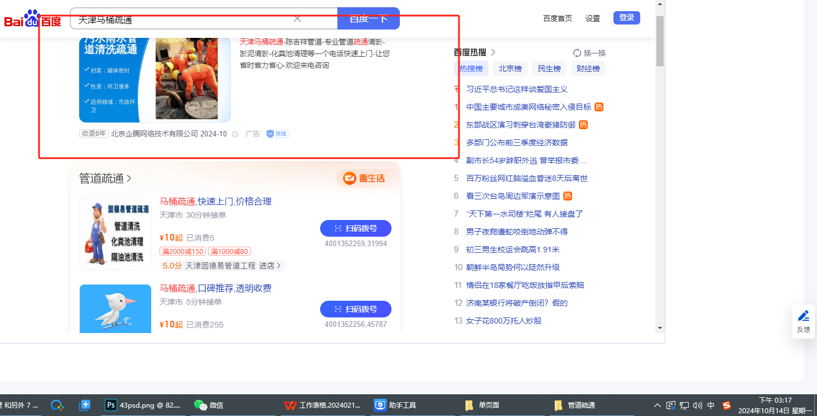Image resolution: width=817 pixels, height=416 pixels.
Task: Click the 保障 shield badge on the ad
Action: coord(278,134)
